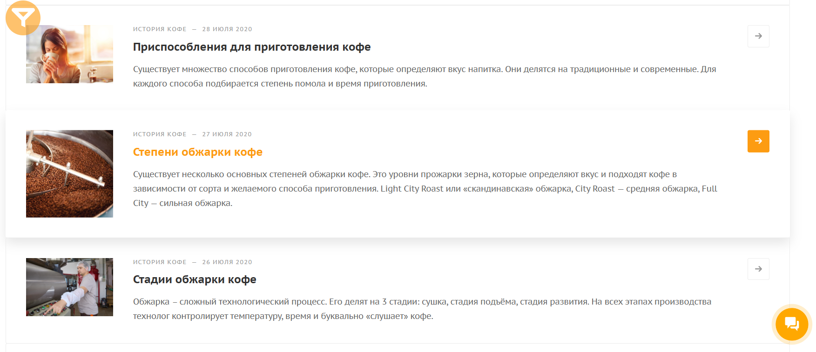This screenshot has width=816, height=352.
Task: Click thumbnail of woman drinking coffee
Action: tap(69, 54)
